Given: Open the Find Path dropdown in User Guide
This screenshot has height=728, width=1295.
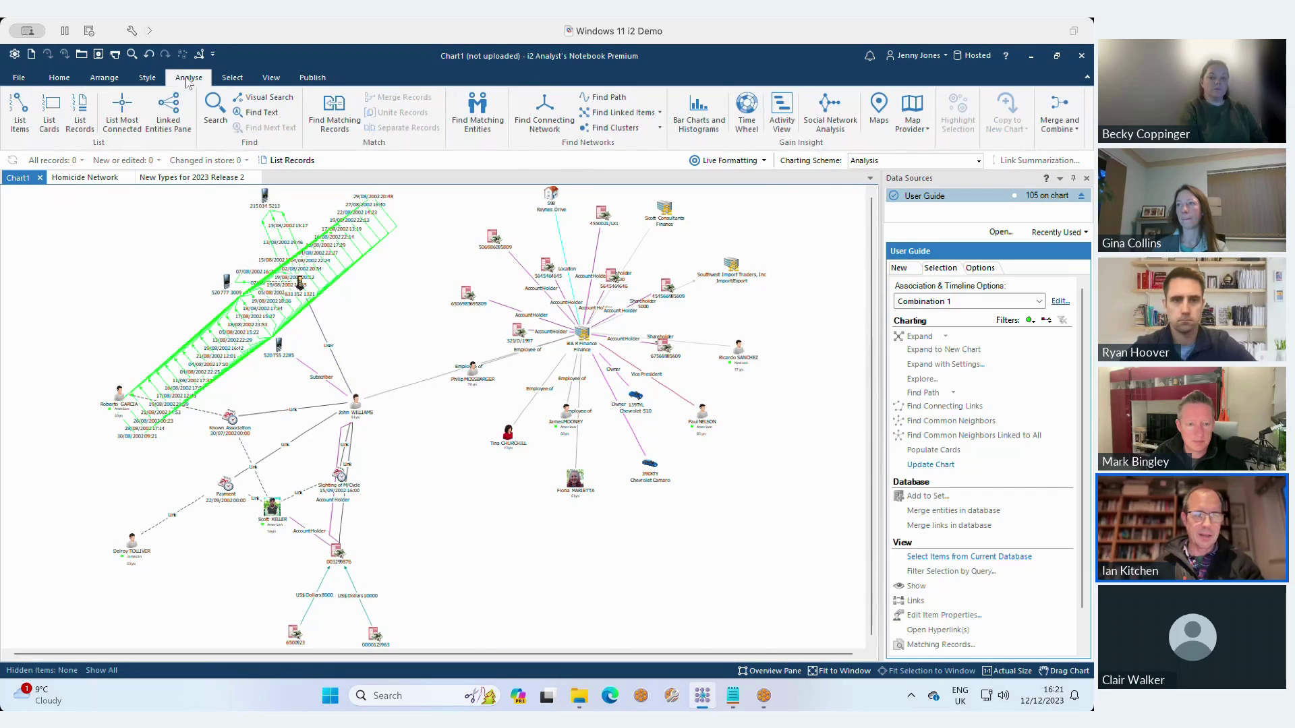Looking at the screenshot, I should 953,392.
